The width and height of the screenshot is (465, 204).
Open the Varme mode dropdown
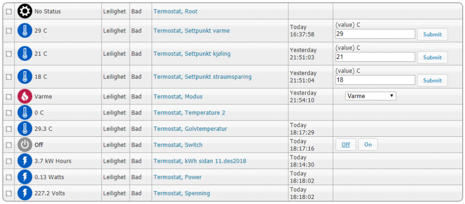pos(371,96)
